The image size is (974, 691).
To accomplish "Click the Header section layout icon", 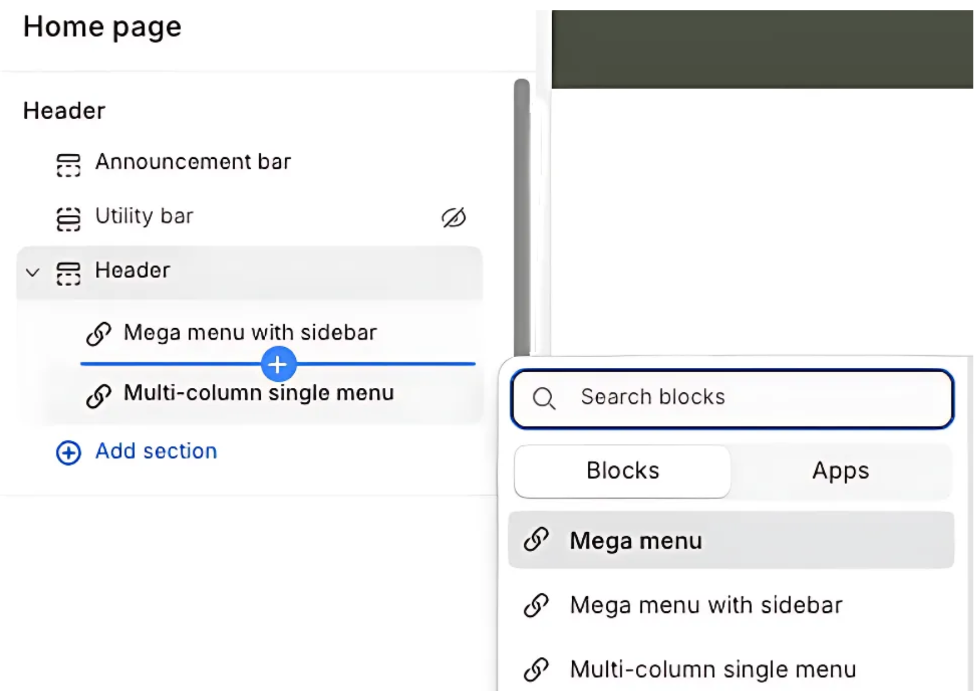I will click(x=69, y=274).
